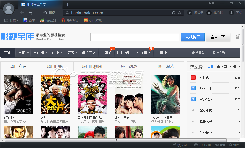Click the refresh icon in address bar
Image resolution: width=245 pixels, height=148 pixels.
(x=174, y=13)
